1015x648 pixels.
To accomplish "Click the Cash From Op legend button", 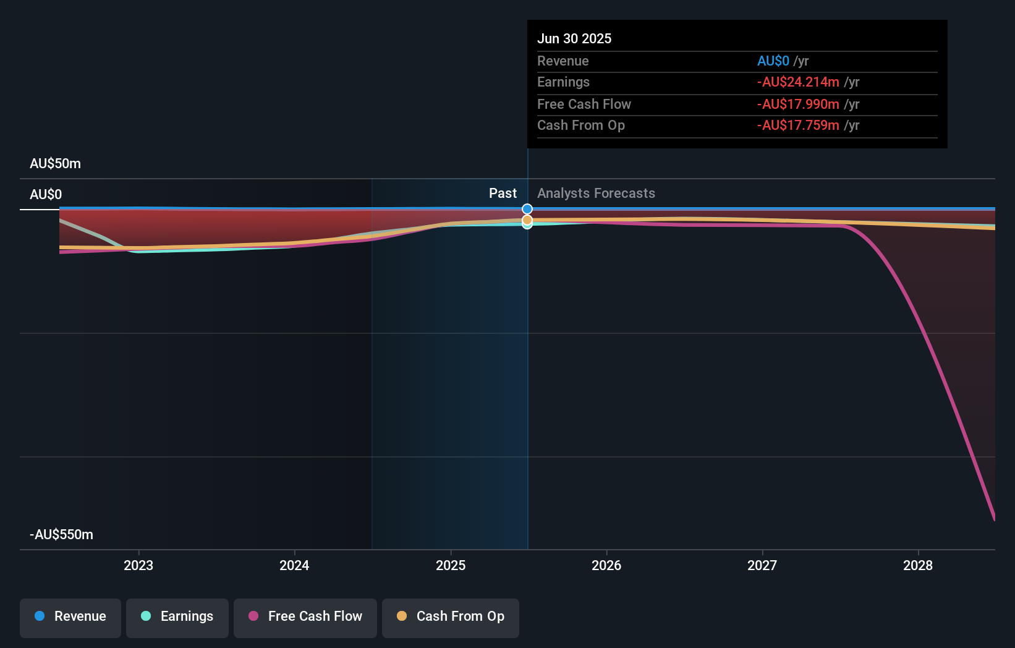I will [450, 616].
